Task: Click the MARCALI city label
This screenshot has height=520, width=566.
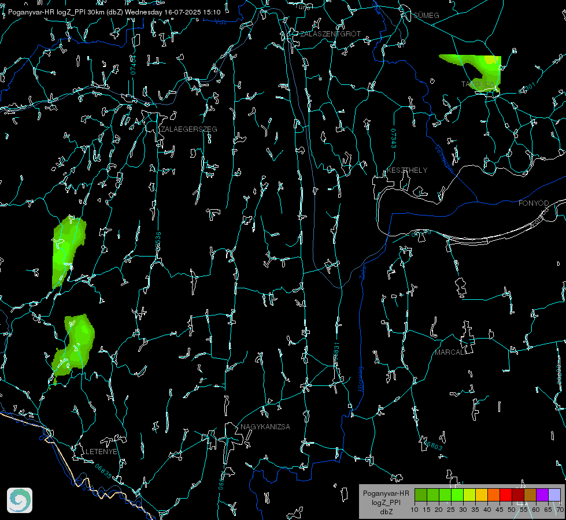Action: 450,352
